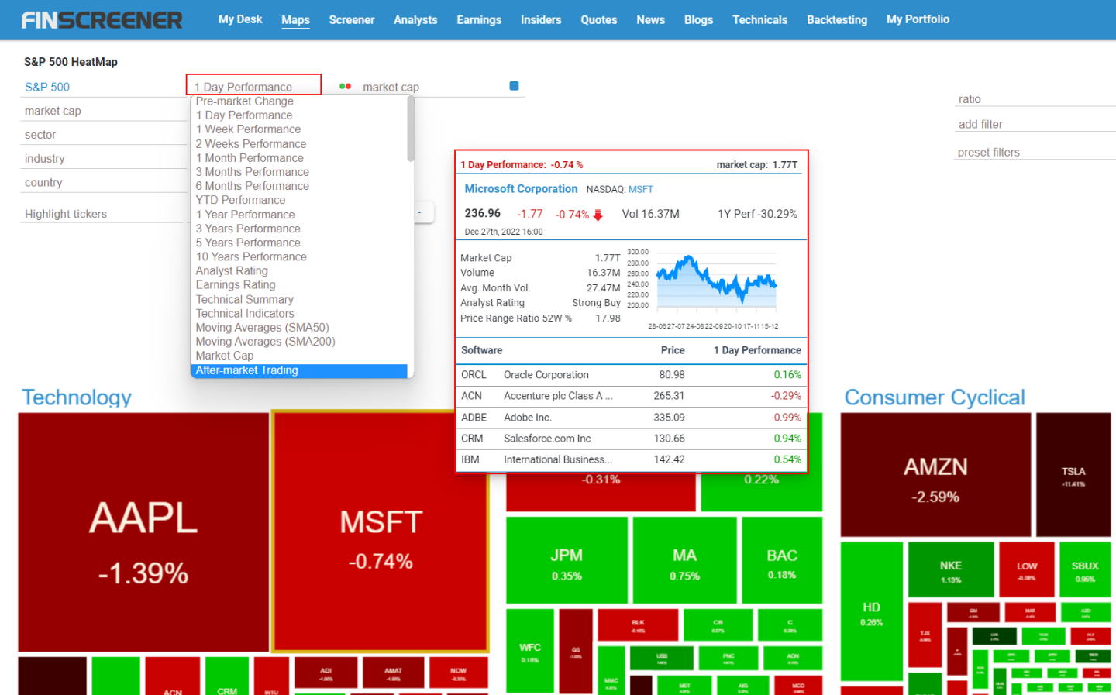This screenshot has height=695, width=1116.
Task: Choose YTD Performance from the list
Action: (x=299, y=200)
